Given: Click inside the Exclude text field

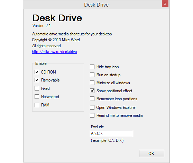Looking at the screenshot, I should (x=111, y=134).
